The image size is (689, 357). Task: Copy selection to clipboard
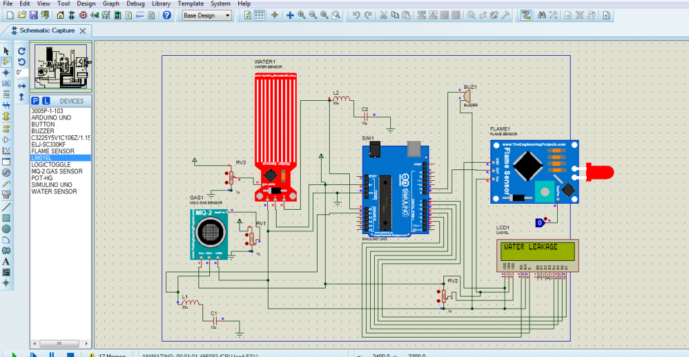click(395, 15)
